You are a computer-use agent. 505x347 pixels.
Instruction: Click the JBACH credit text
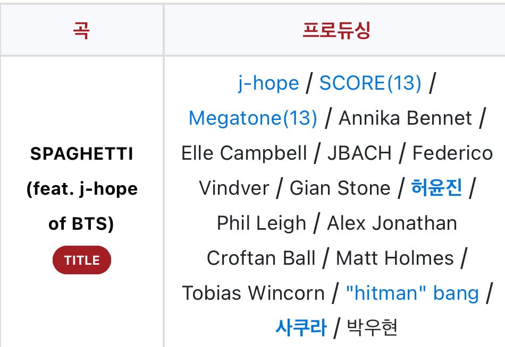click(x=360, y=153)
